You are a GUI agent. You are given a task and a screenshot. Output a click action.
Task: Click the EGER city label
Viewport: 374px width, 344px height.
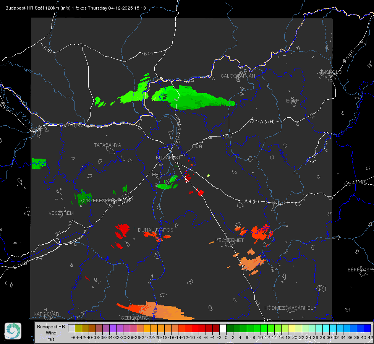[x=293, y=101]
